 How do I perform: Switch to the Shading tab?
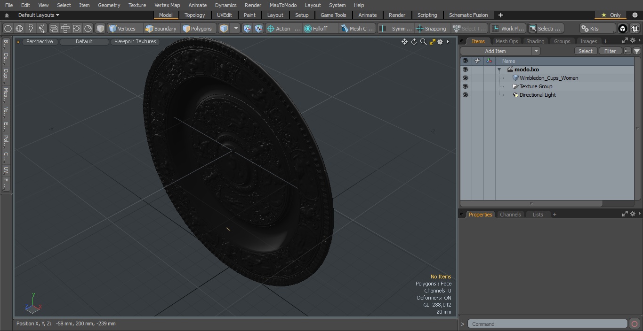(535, 41)
